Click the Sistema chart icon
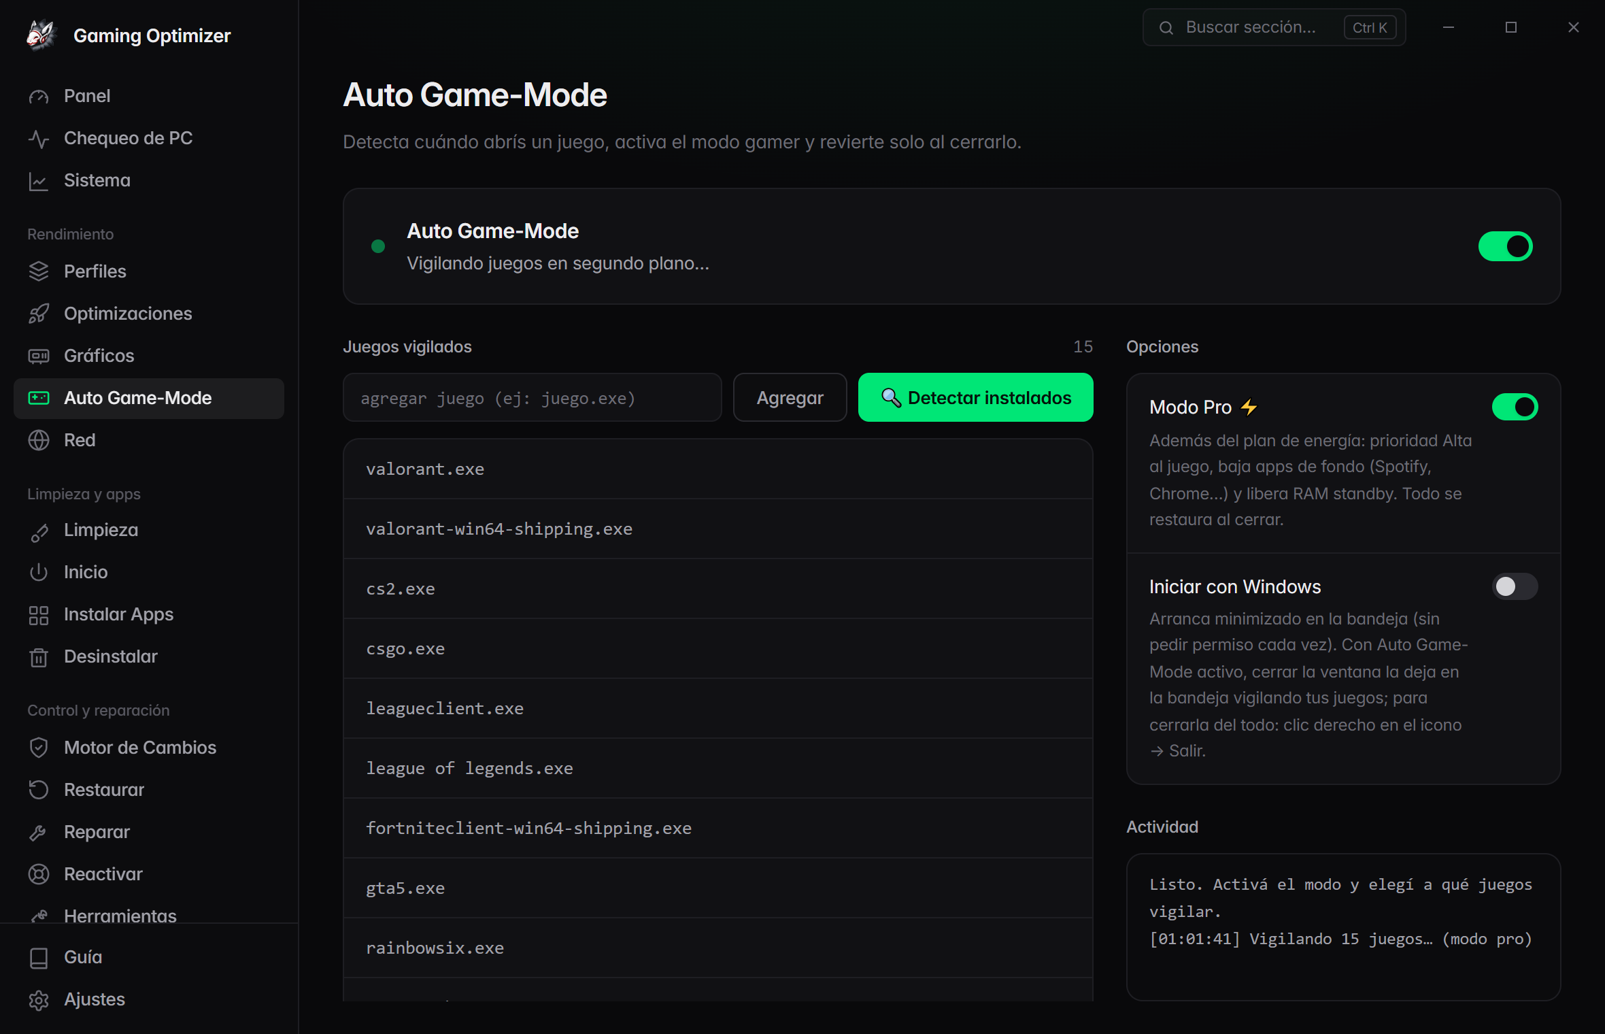1605x1034 pixels. 39,181
